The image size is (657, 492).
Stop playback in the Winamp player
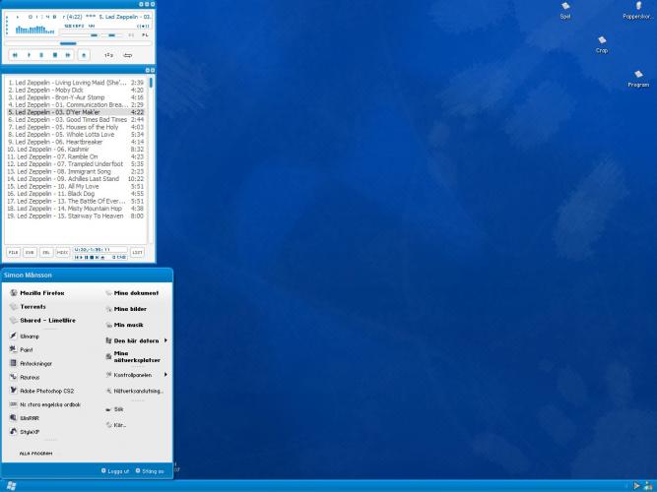tap(54, 55)
